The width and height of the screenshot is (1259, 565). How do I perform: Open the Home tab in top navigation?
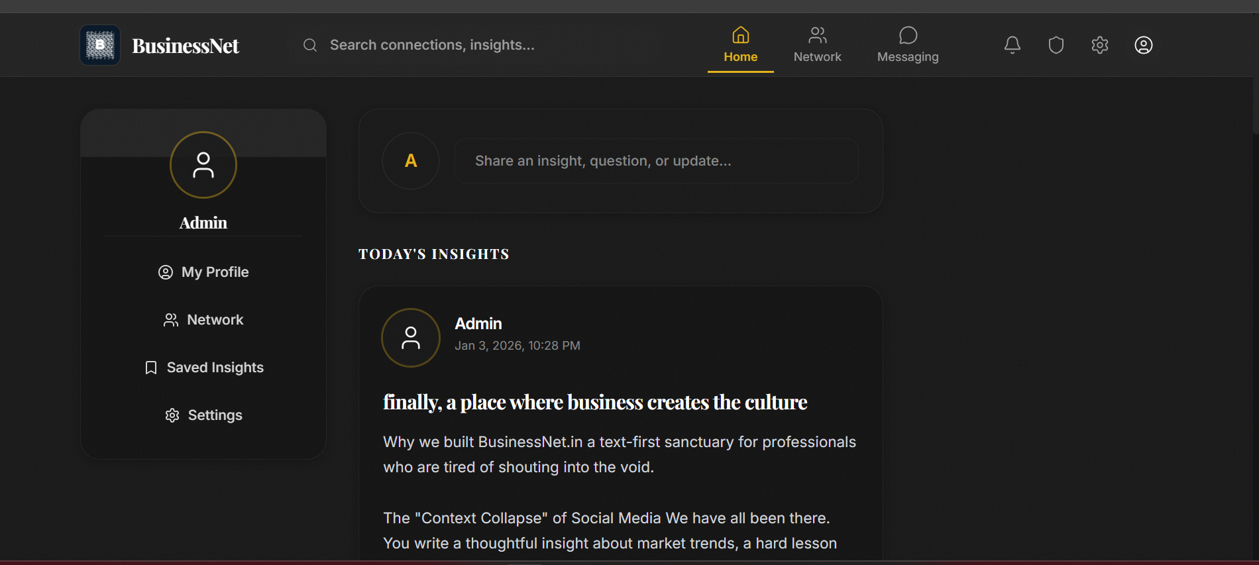click(741, 45)
